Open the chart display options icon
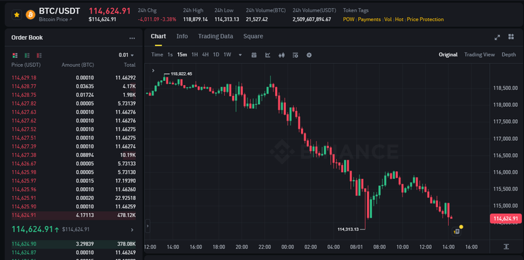 (295, 55)
